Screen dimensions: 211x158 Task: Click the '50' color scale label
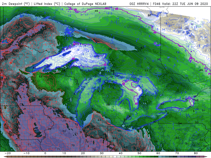[140, 153]
